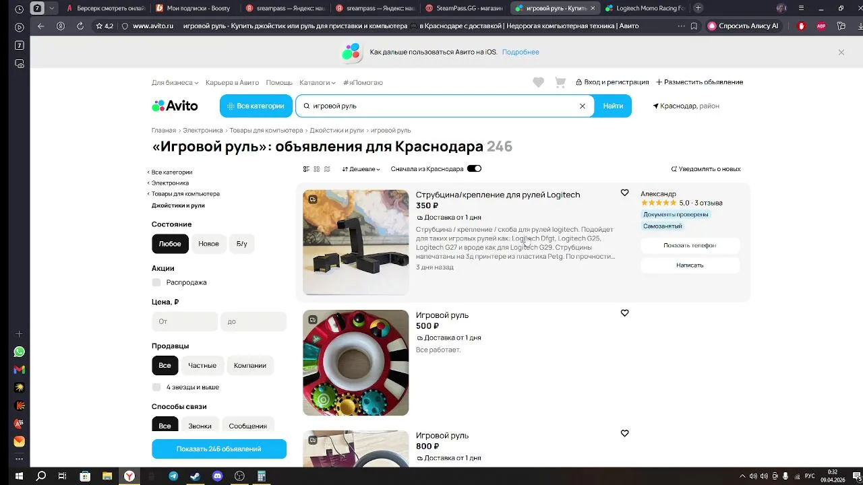Add Logitech clamp listing to favorites

(624, 193)
